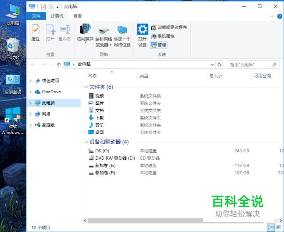
Task: Switch to large icons view in status bar
Action: pos(278,227)
